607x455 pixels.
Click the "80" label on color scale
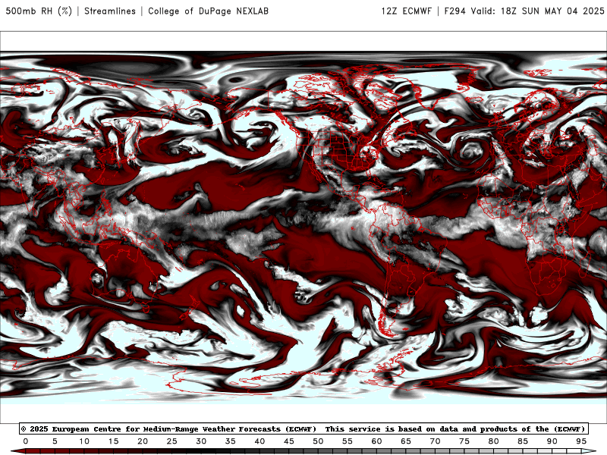point(494,441)
